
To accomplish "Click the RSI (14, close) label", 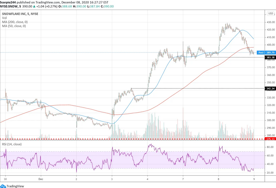I will [12, 144].
